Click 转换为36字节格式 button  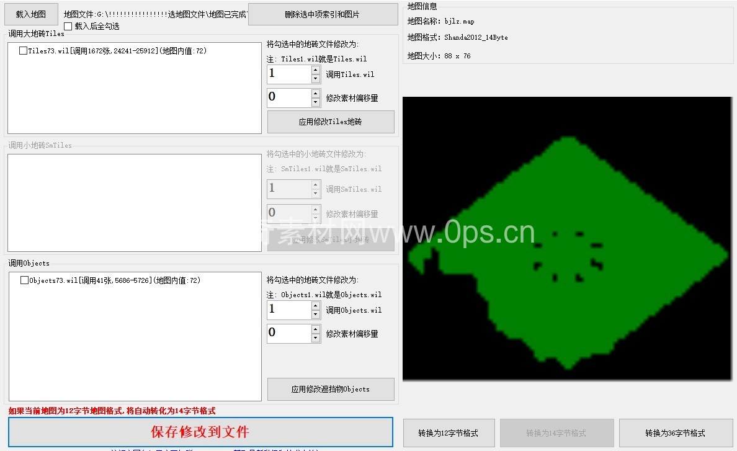[675, 433]
